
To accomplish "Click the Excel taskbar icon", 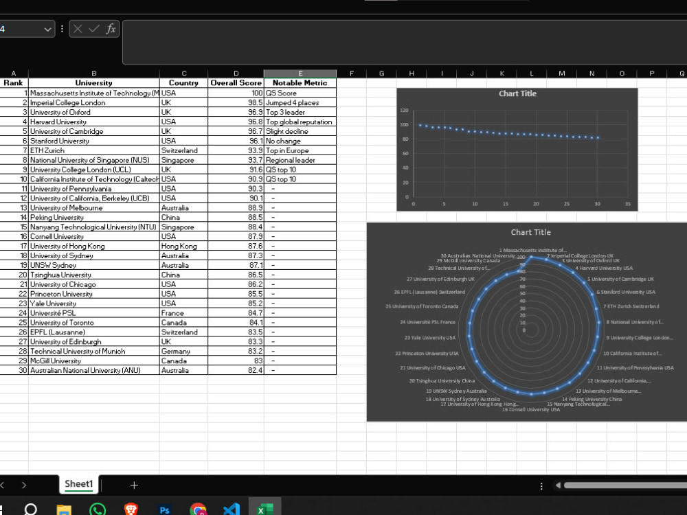I will tap(264, 510).
